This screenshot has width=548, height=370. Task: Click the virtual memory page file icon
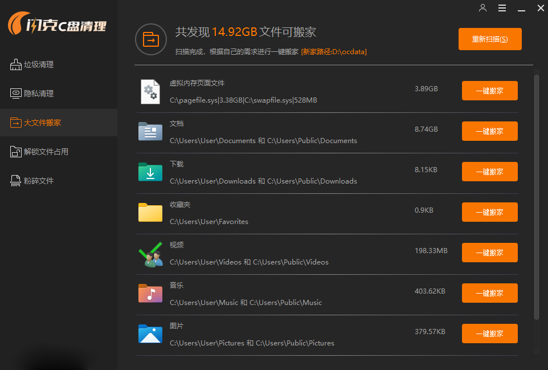point(150,91)
